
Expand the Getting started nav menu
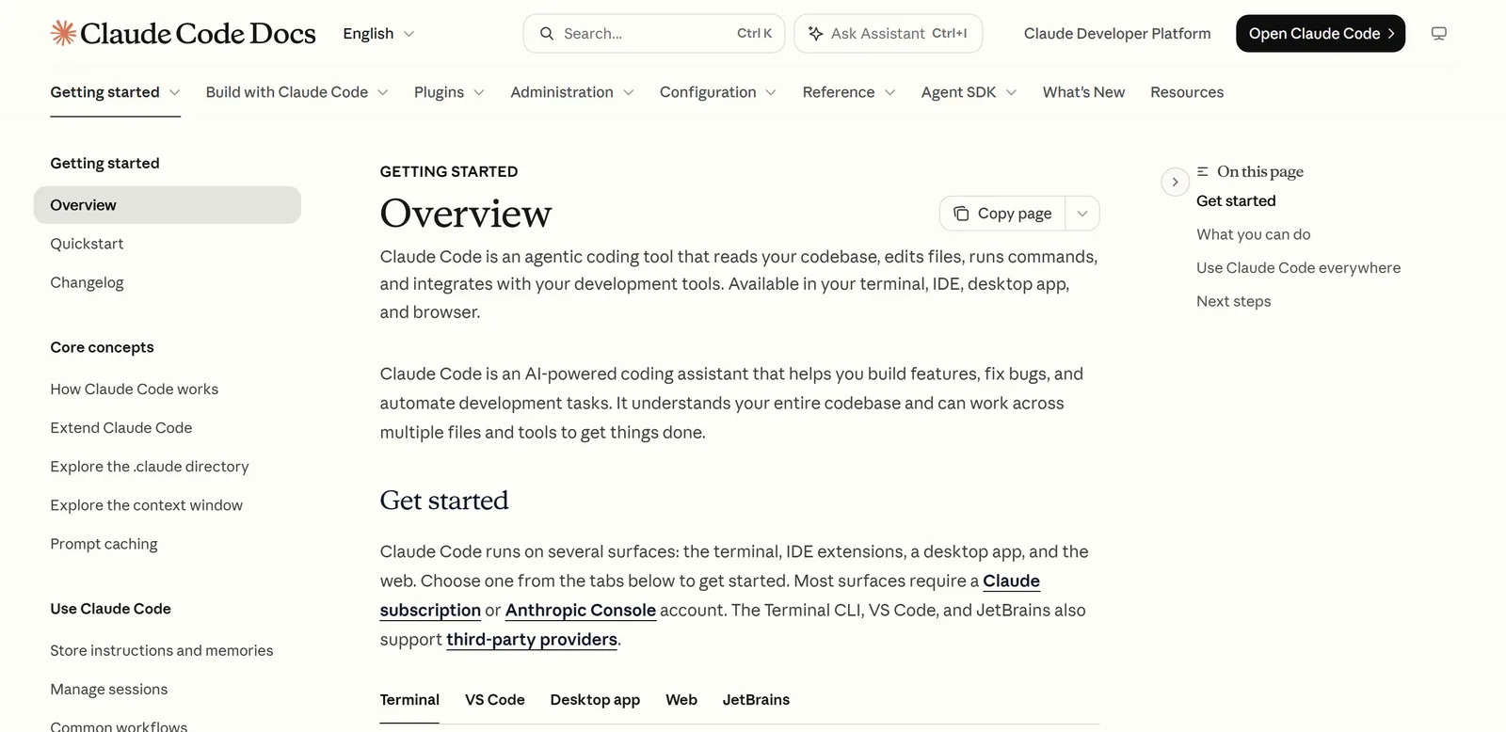tap(115, 92)
